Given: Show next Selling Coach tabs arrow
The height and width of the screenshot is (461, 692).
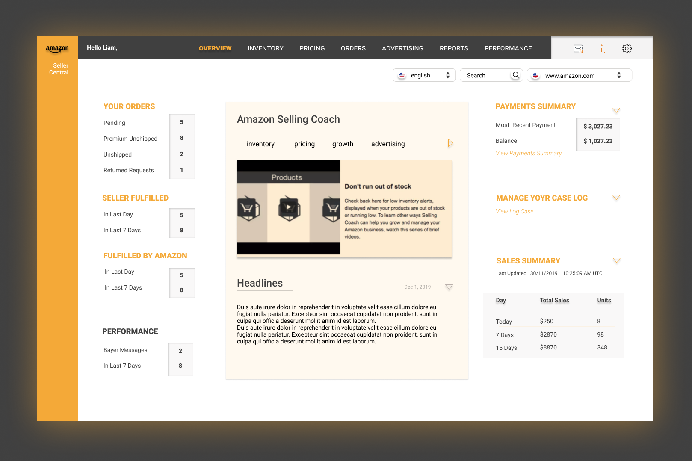Looking at the screenshot, I should 450,143.
